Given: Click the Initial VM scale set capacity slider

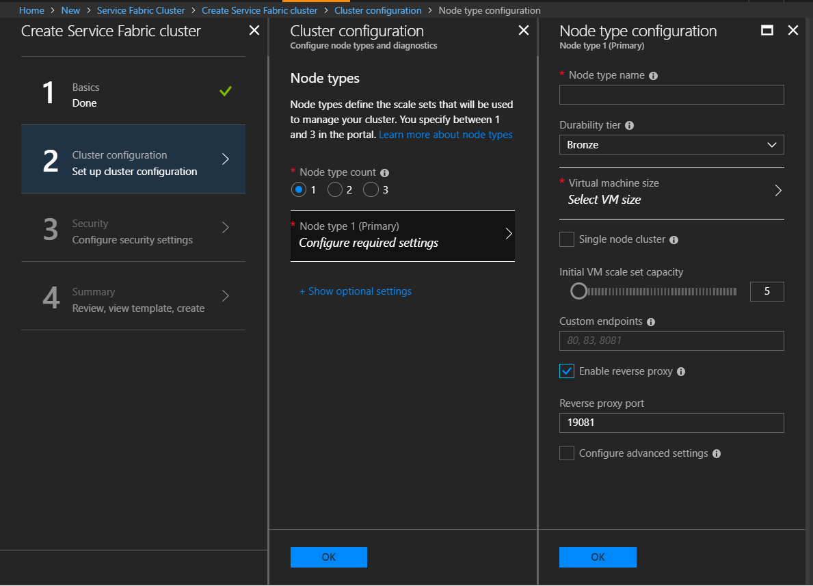Looking at the screenshot, I should coord(655,292).
